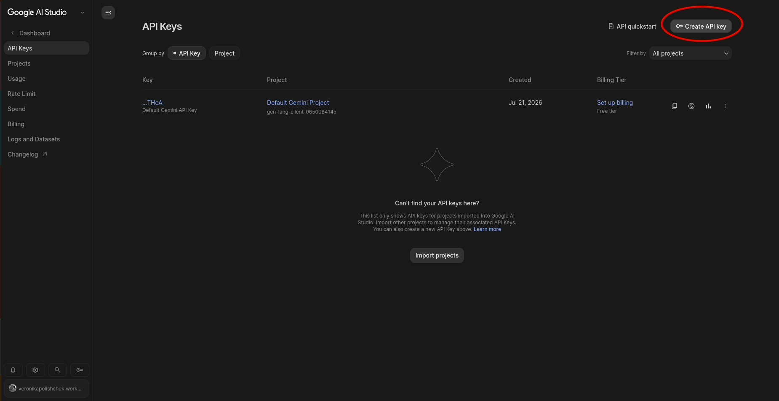This screenshot has height=401, width=779.
Task: Open settings gear icon in sidebar
Action: click(35, 370)
